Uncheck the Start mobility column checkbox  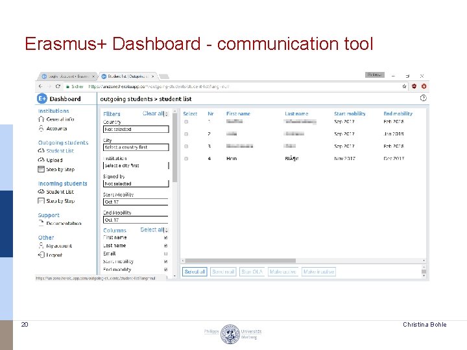[x=166, y=261]
